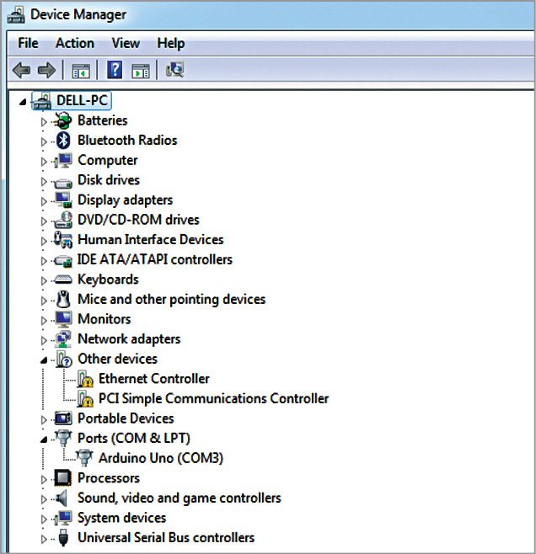Click the Arduino Uno port icon

(x=84, y=459)
